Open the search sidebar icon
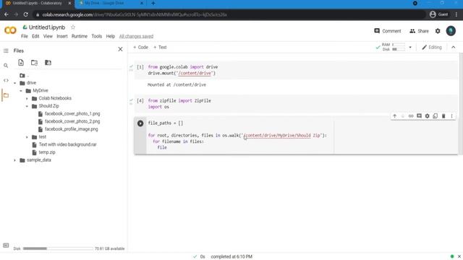 [6, 66]
